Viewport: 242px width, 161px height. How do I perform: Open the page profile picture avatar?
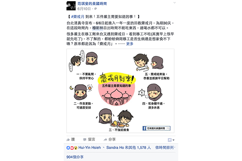[71, 6]
